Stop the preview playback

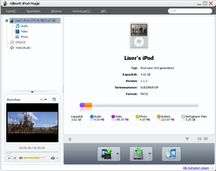[x=15, y=158]
